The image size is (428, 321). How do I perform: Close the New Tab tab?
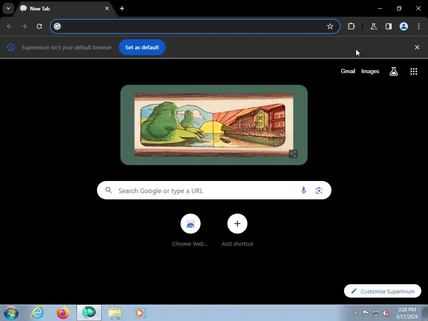[107, 8]
